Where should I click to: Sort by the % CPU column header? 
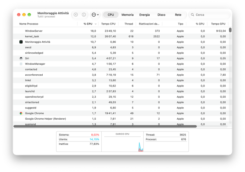point(88,24)
